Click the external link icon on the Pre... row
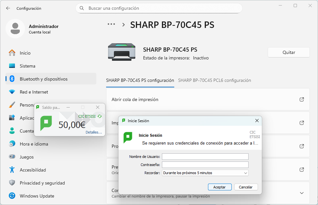The width and height of the screenshot is (318, 205). tap(301, 170)
